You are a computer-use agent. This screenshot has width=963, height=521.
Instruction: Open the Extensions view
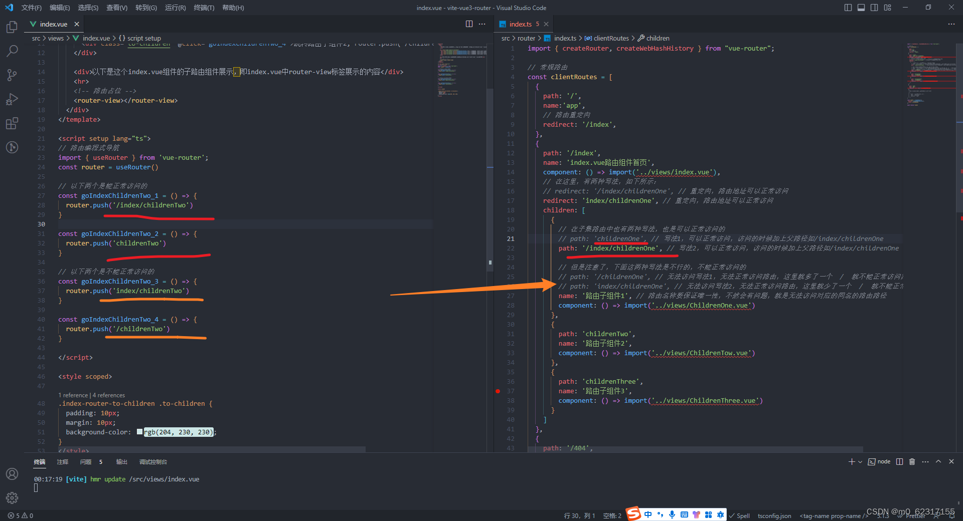pyautogui.click(x=12, y=123)
